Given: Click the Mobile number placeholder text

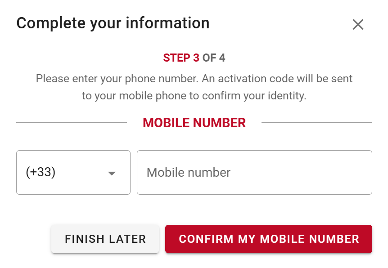Looking at the screenshot, I should coord(189,173).
